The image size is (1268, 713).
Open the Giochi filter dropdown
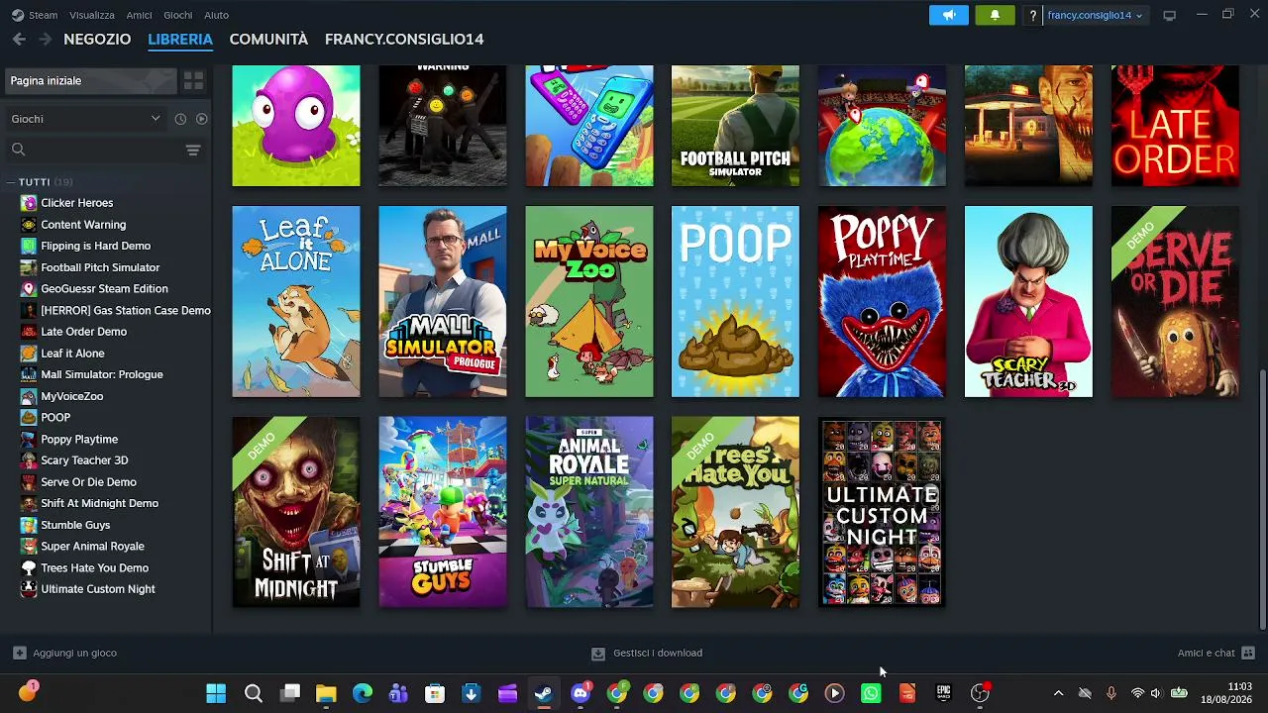tap(85, 119)
